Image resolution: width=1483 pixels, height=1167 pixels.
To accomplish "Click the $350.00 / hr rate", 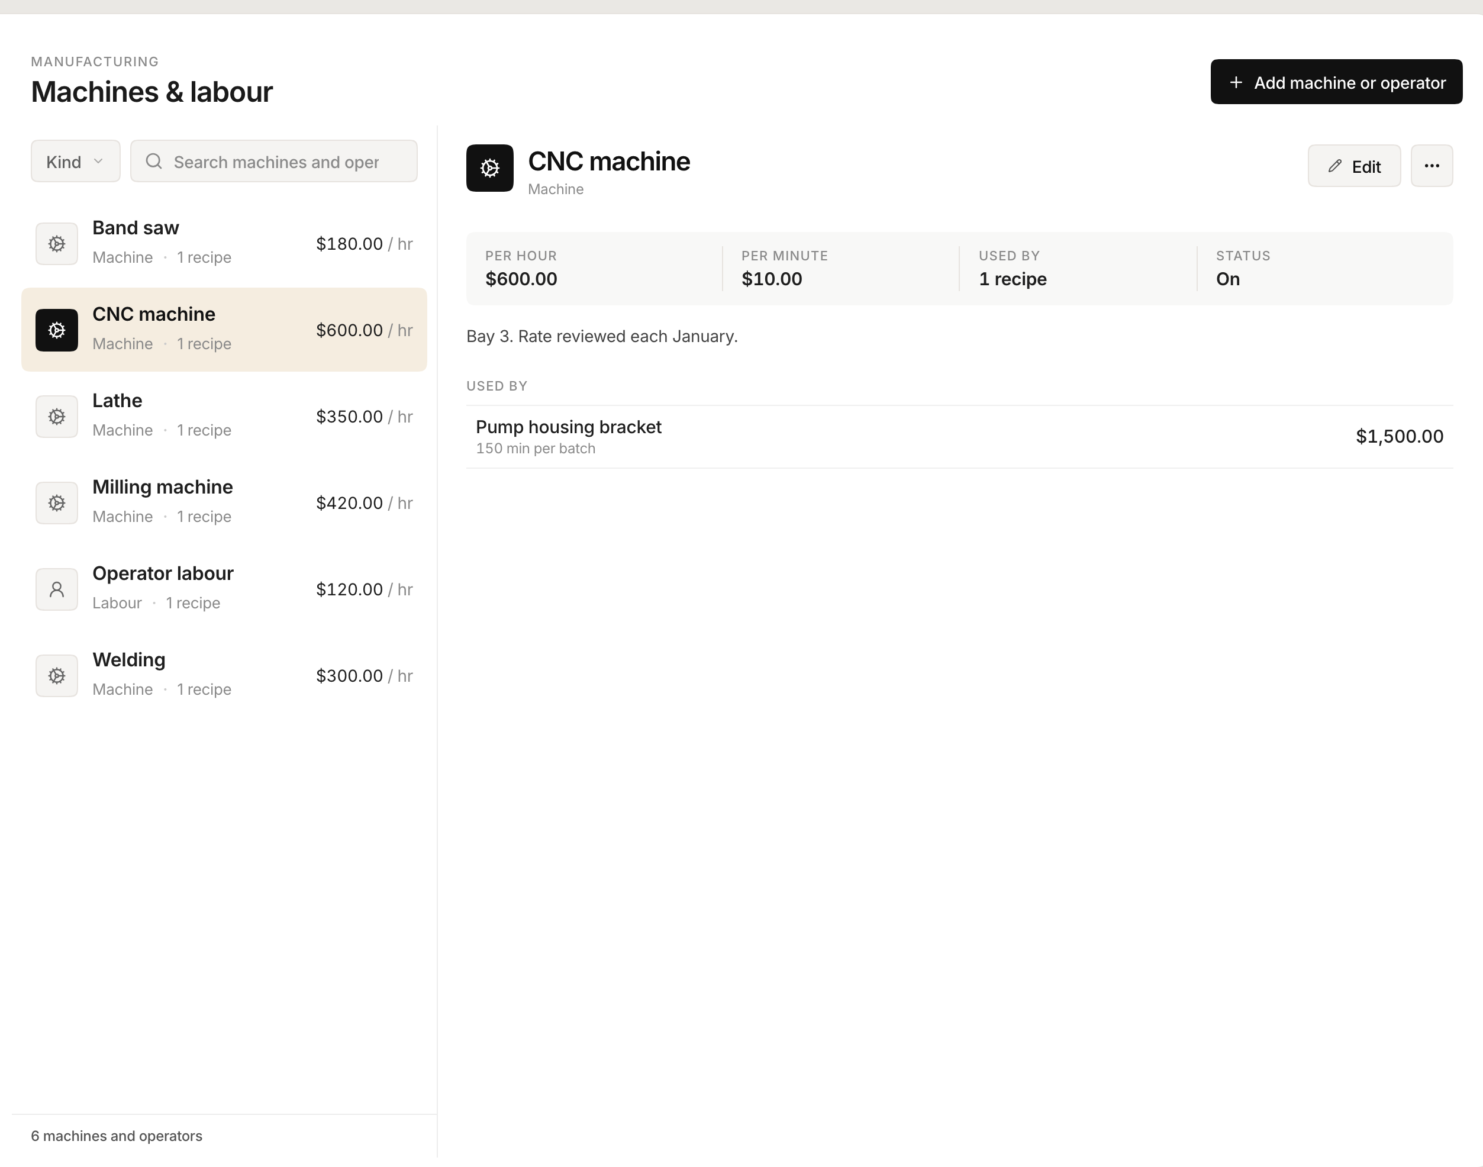I will pyautogui.click(x=364, y=417).
